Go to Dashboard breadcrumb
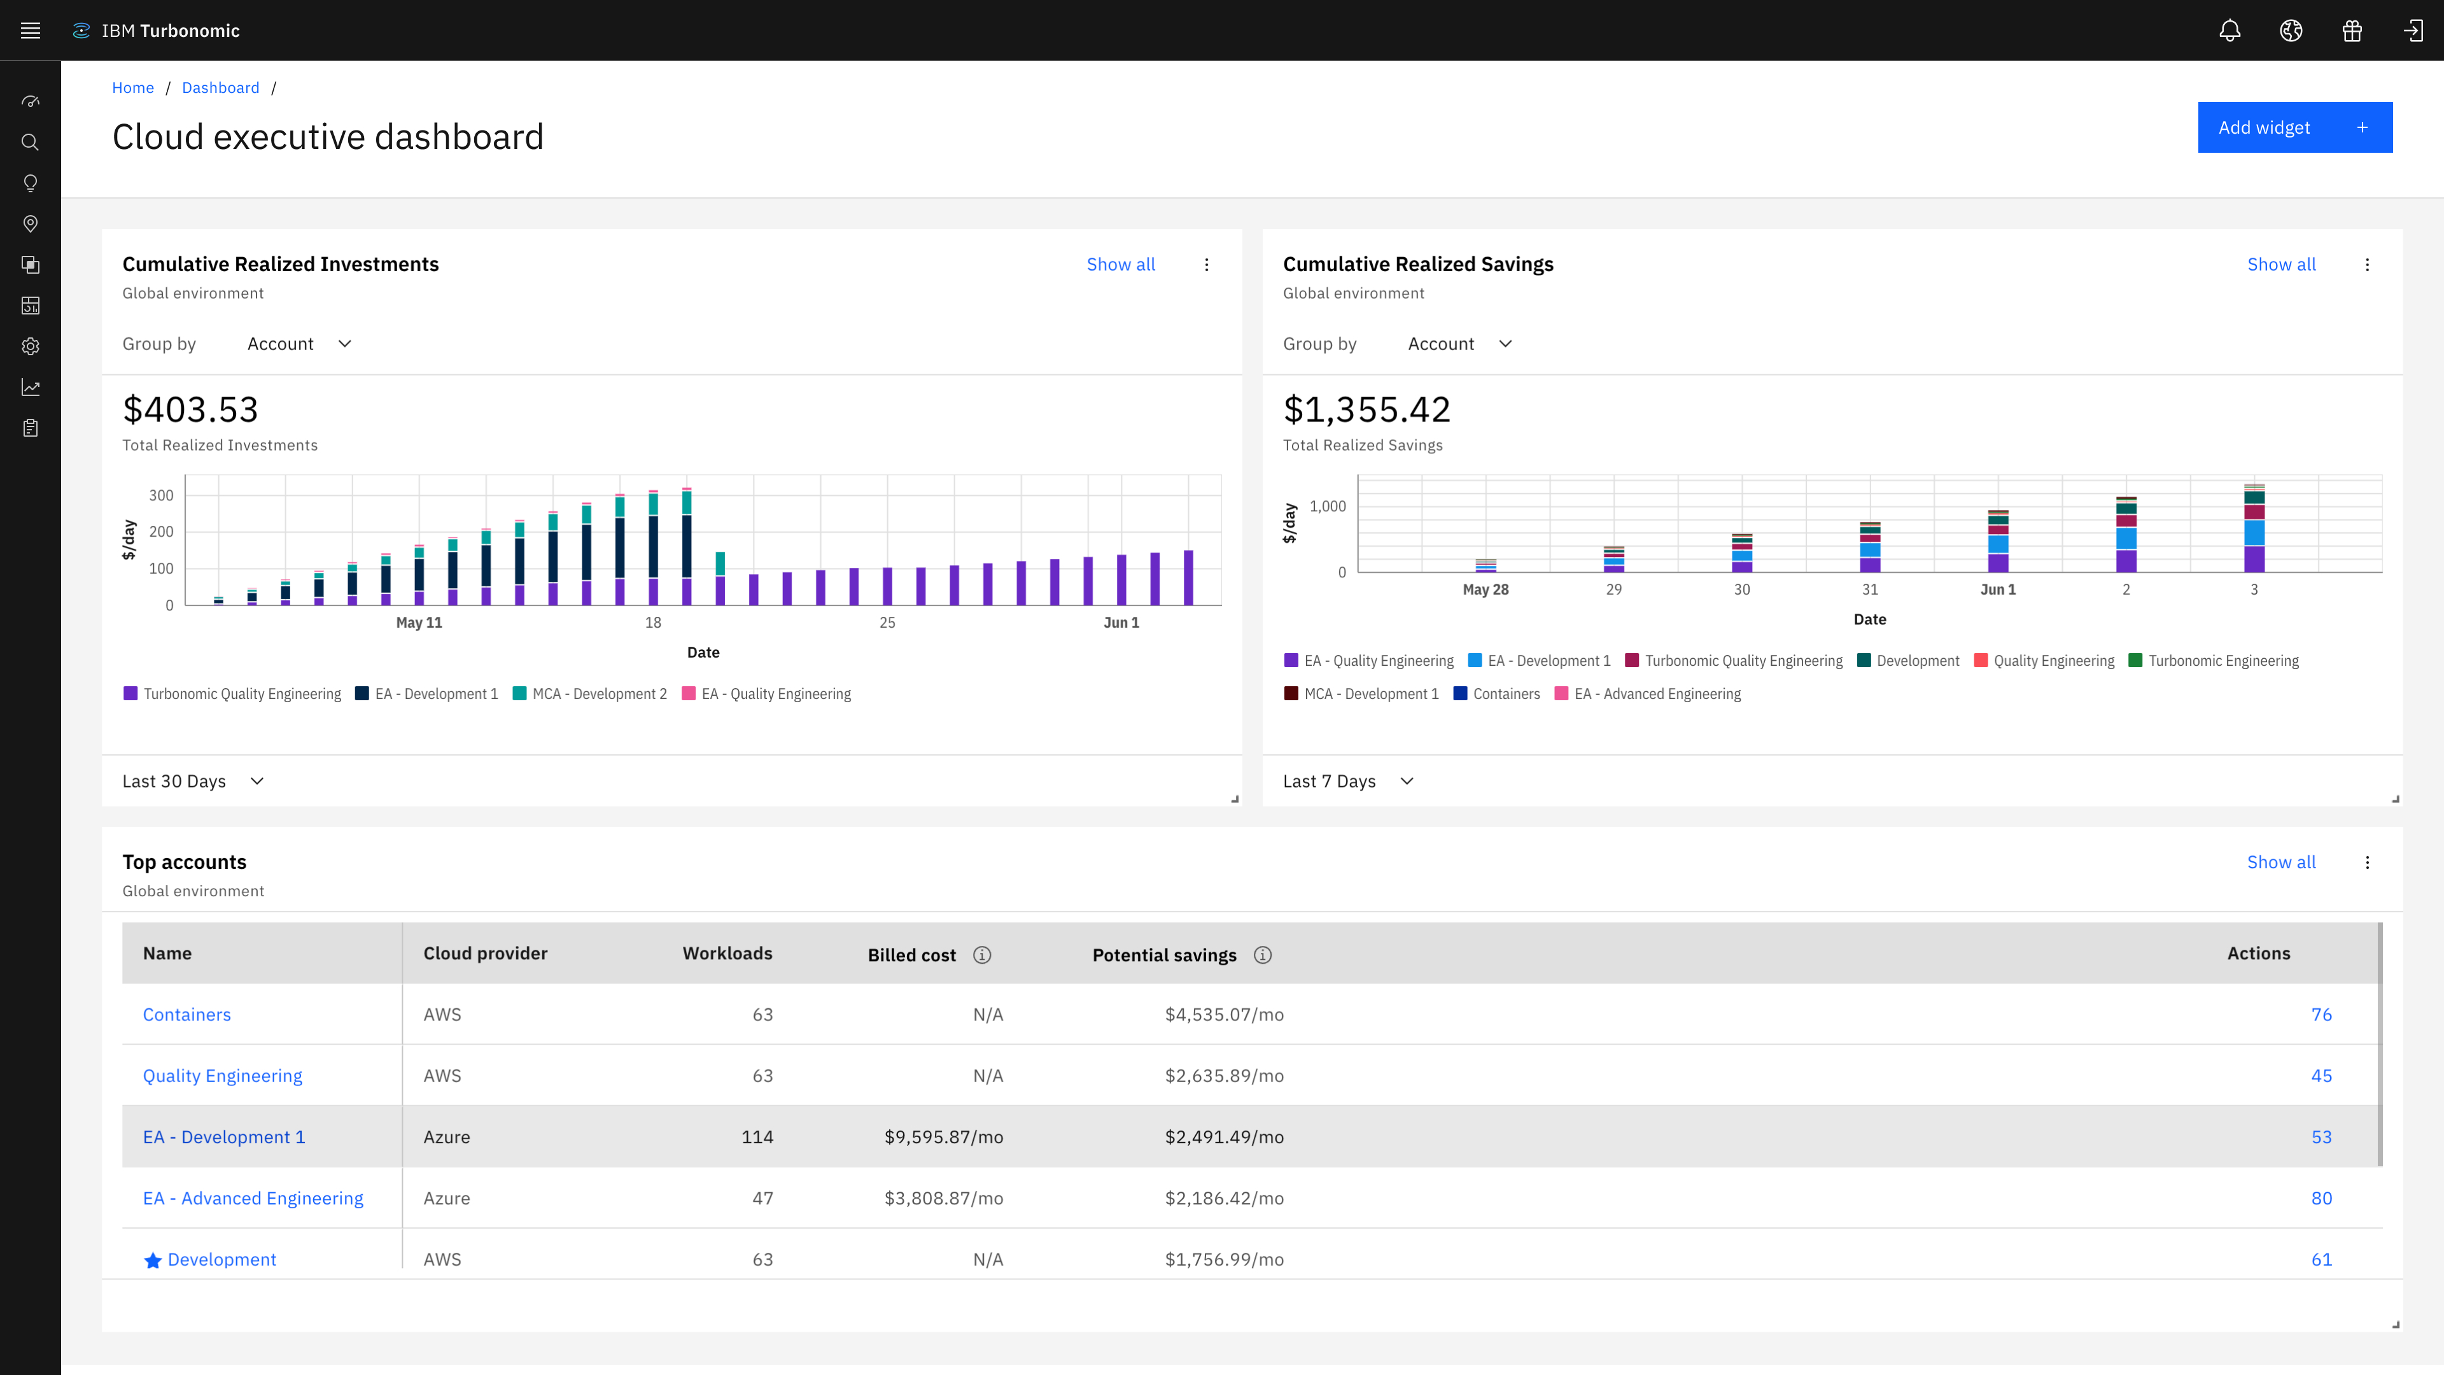 [220, 87]
